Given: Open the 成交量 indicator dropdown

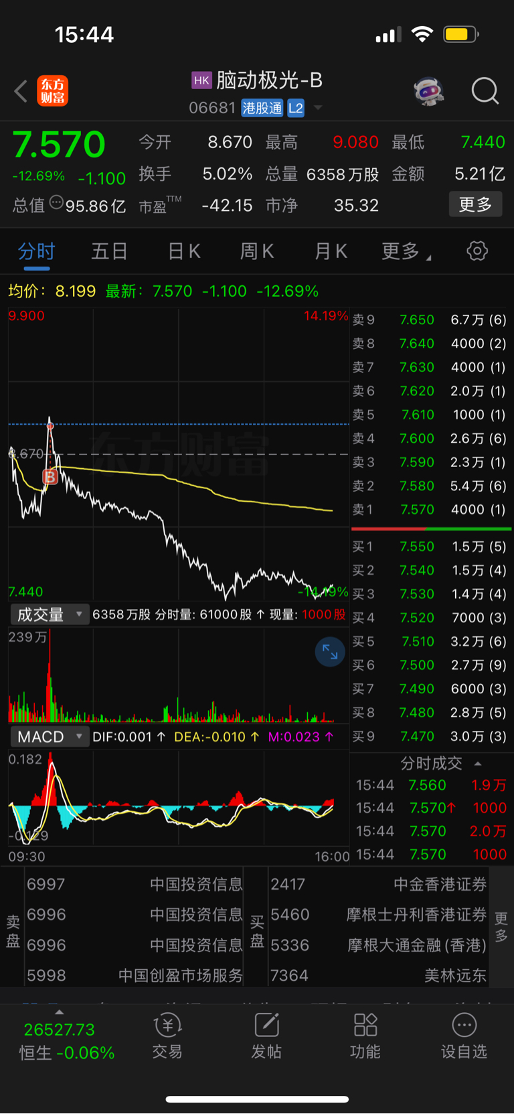Looking at the screenshot, I should point(50,614).
